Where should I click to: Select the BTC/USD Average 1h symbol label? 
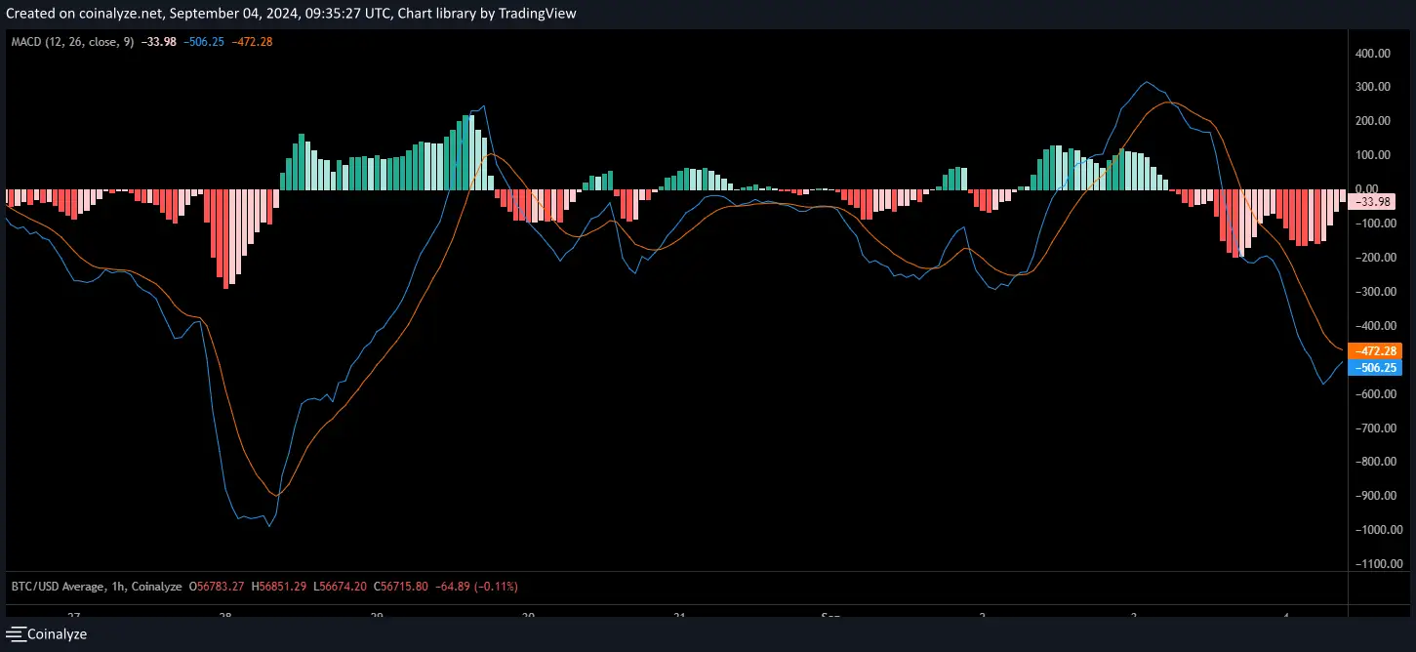click(98, 587)
